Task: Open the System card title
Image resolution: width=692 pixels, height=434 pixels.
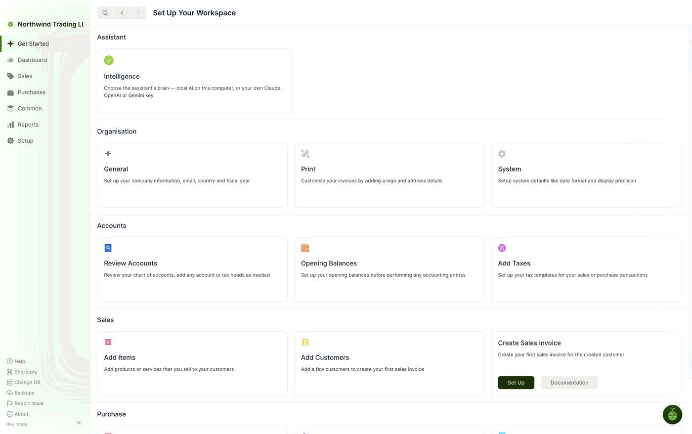Action: (510, 169)
